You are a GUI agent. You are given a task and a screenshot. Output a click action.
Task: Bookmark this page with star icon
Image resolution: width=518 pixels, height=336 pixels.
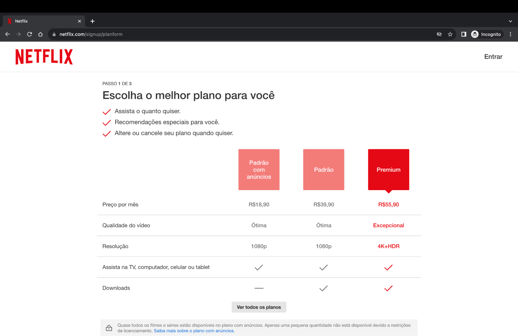[450, 34]
